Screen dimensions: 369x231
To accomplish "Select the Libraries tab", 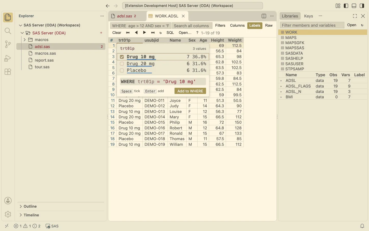I will click(x=290, y=16).
